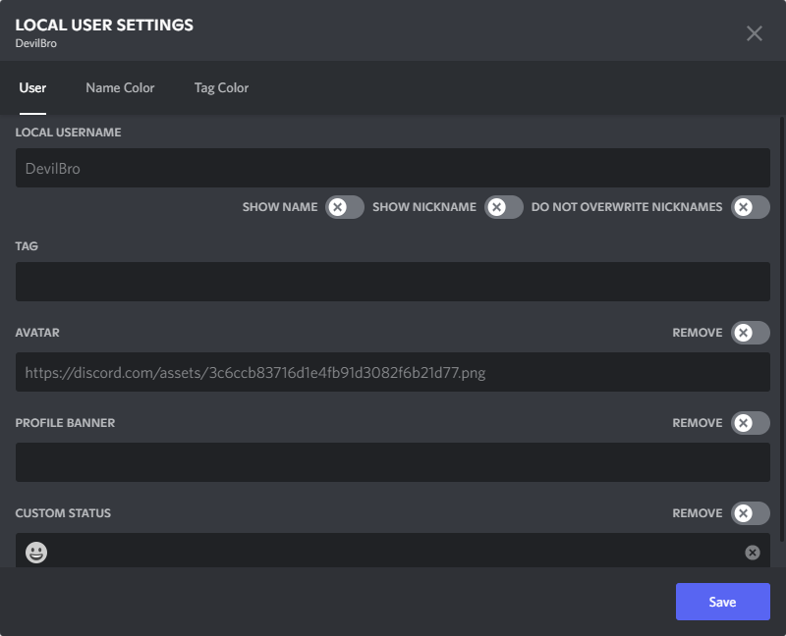This screenshot has height=636, width=786.
Task: Dismiss the Local User Settings modal
Action: pos(755,32)
